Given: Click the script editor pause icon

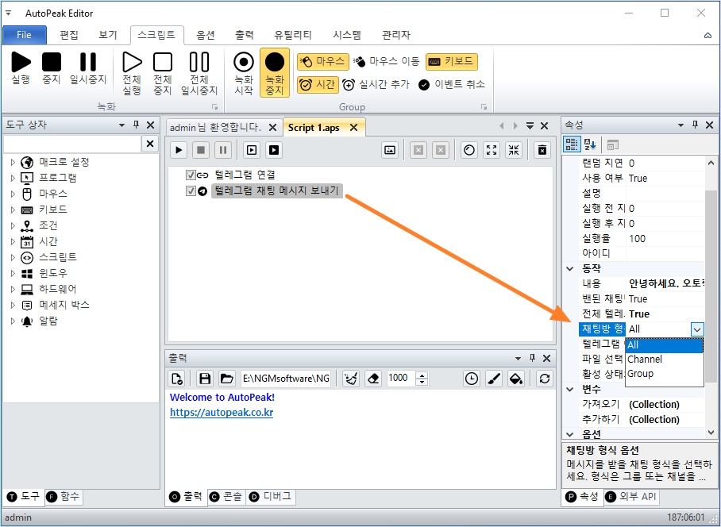Looking at the screenshot, I should pos(223,150).
